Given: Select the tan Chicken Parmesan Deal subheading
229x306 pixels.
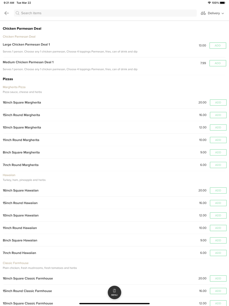Looking at the screenshot, I should (19, 36).
